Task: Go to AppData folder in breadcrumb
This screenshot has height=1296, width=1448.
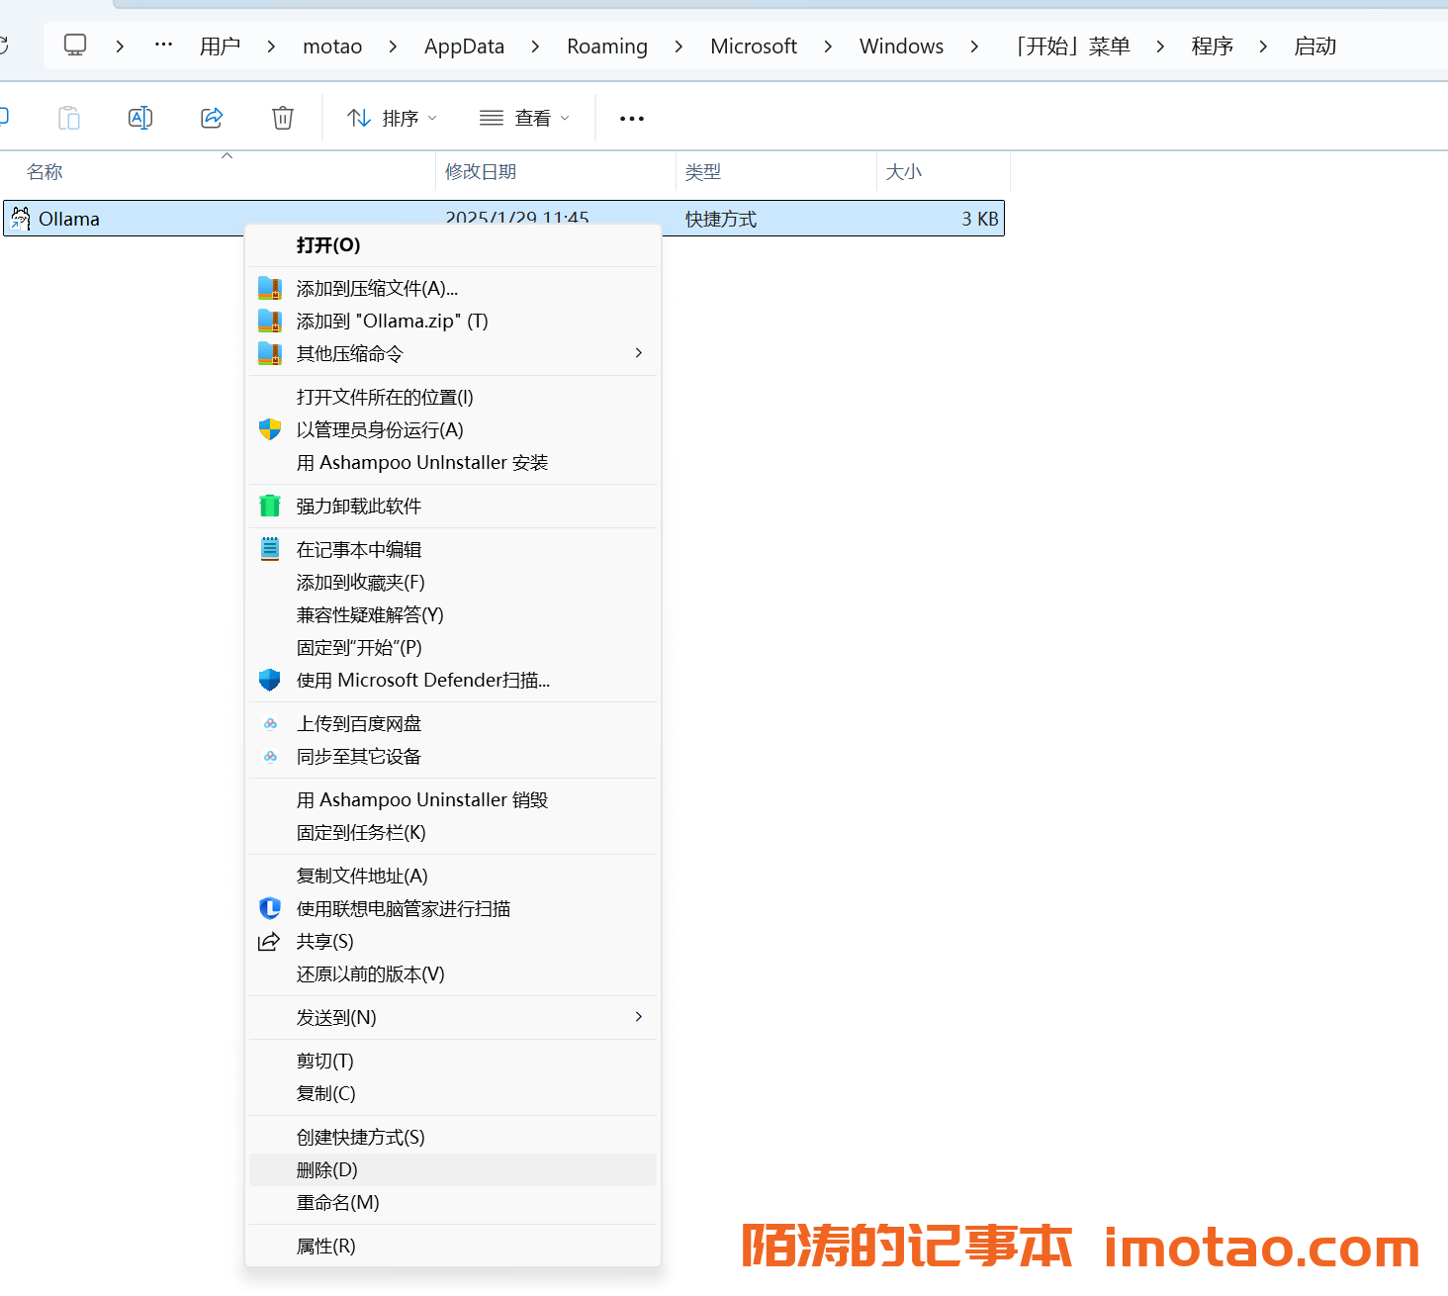Action: [x=464, y=46]
